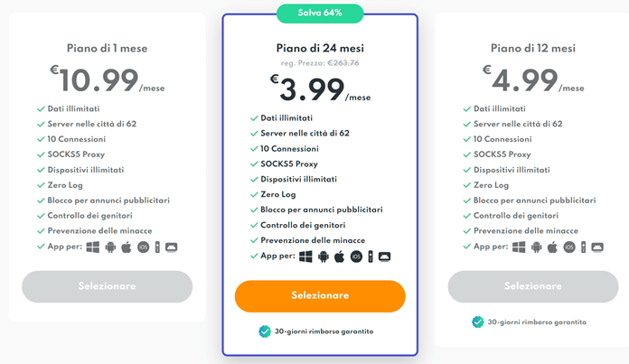Viewport: 629px width, 364px height.
Task: Click the Apple icon in the 12-month plan
Action: (552, 247)
